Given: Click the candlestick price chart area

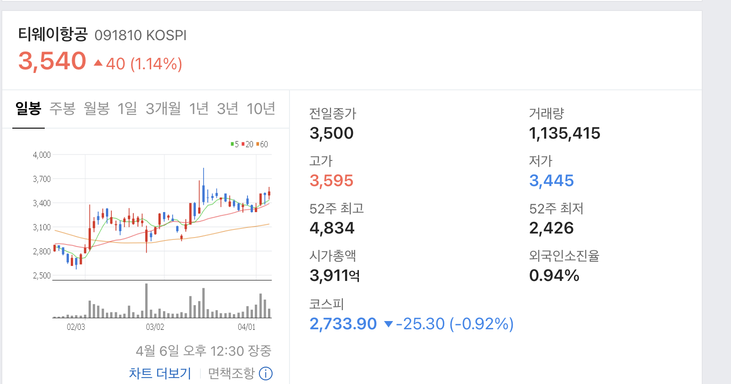Looking at the screenshot, I should coord(162,217).
